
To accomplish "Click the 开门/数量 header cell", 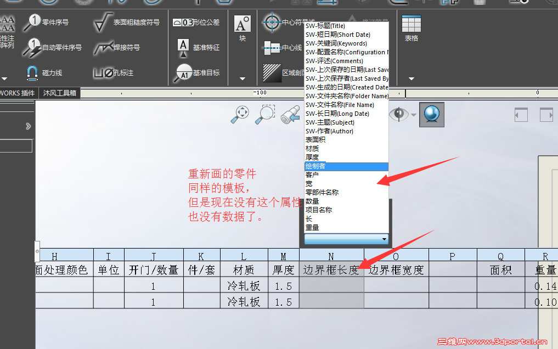I will pyautogui.click(x=154, y=269).
